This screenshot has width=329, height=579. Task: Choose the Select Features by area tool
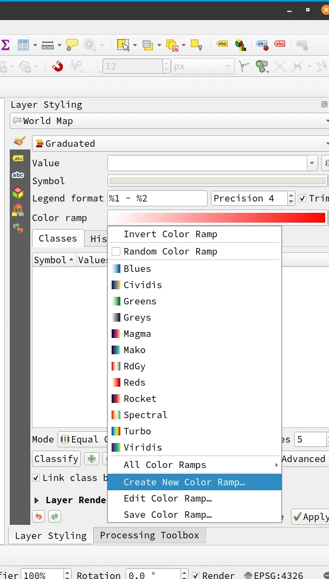[x=124, y=45]
